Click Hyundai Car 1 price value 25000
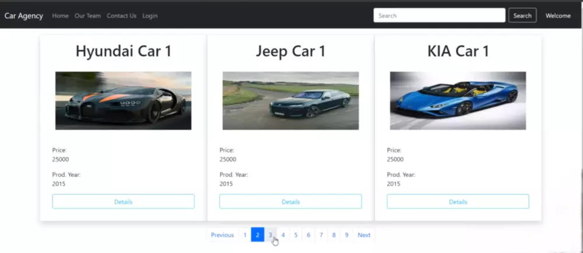583x253 pixels. pos(60,159)
